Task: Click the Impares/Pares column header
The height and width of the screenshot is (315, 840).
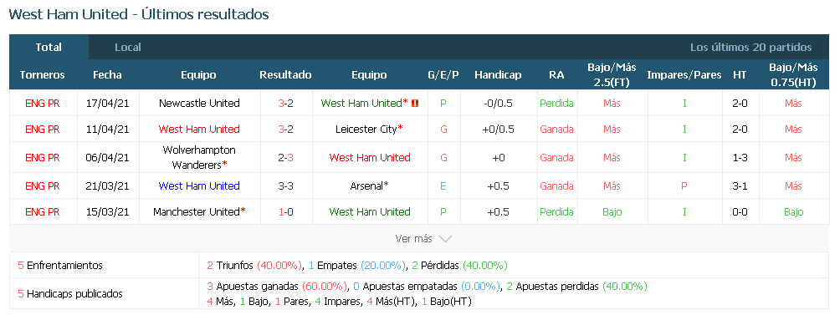Action: pos(684,75)
